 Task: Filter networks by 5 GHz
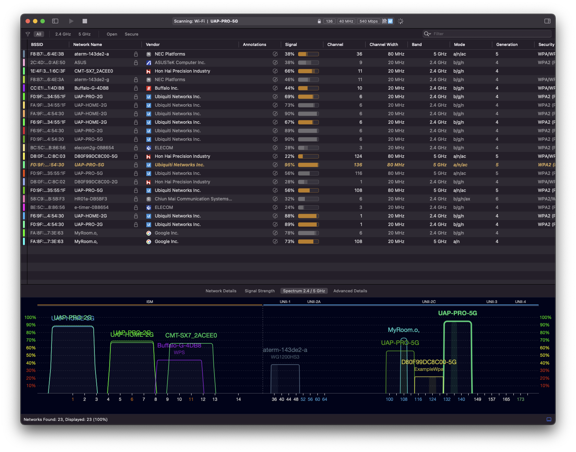click(84, 34)
